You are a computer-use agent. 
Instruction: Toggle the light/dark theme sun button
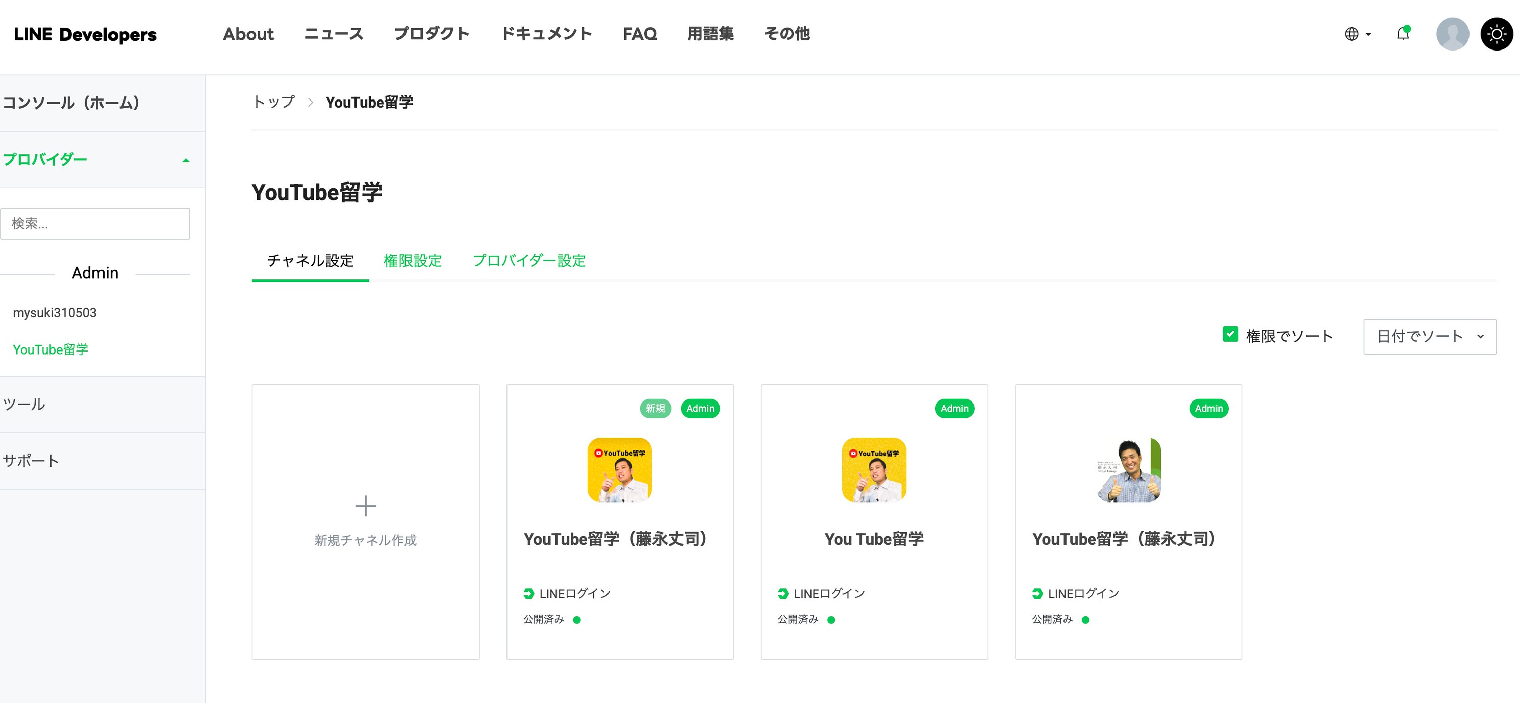coord(1496,34)
